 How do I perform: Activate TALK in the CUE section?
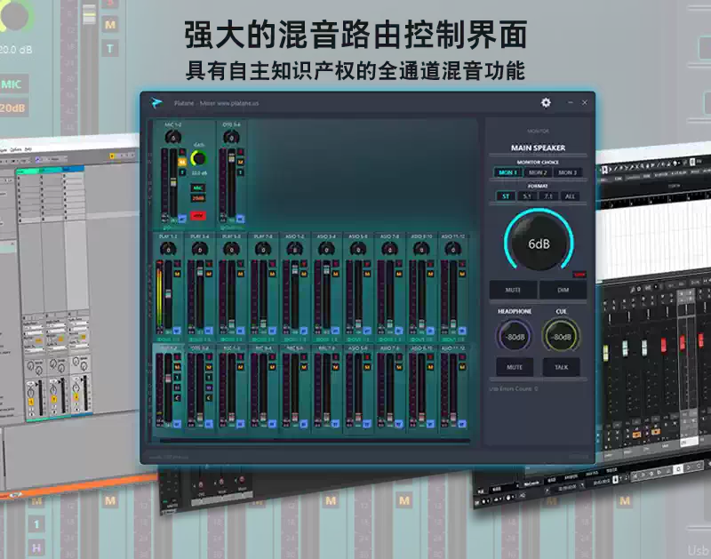(560, 365)
